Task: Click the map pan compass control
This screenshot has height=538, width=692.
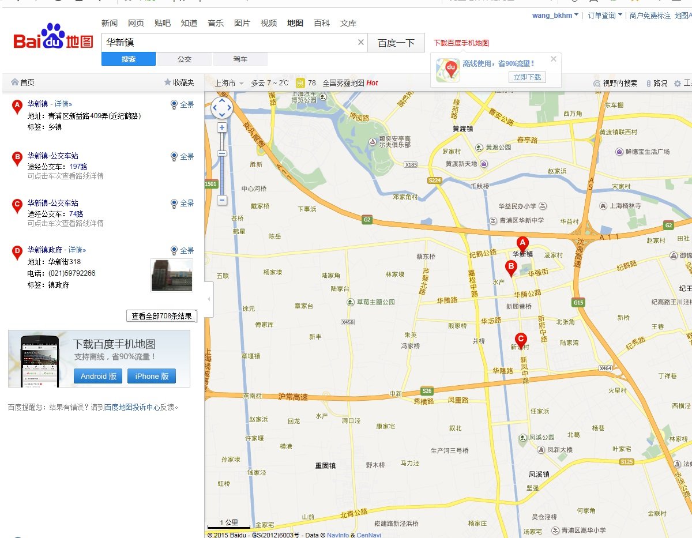Action: [x=222, y=108]
